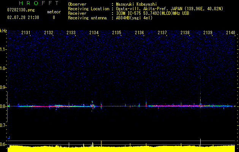Click the 0.8 kHz axis label
239x152 pixels.
coord(3,106)
